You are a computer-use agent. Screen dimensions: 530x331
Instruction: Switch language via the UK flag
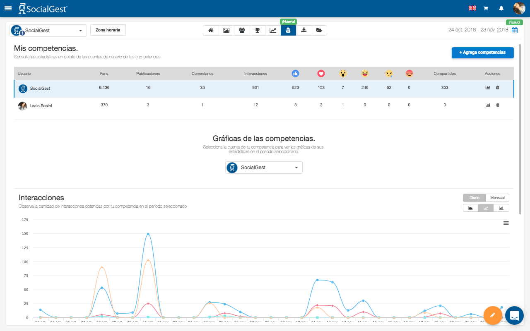[x=472, y=8]
